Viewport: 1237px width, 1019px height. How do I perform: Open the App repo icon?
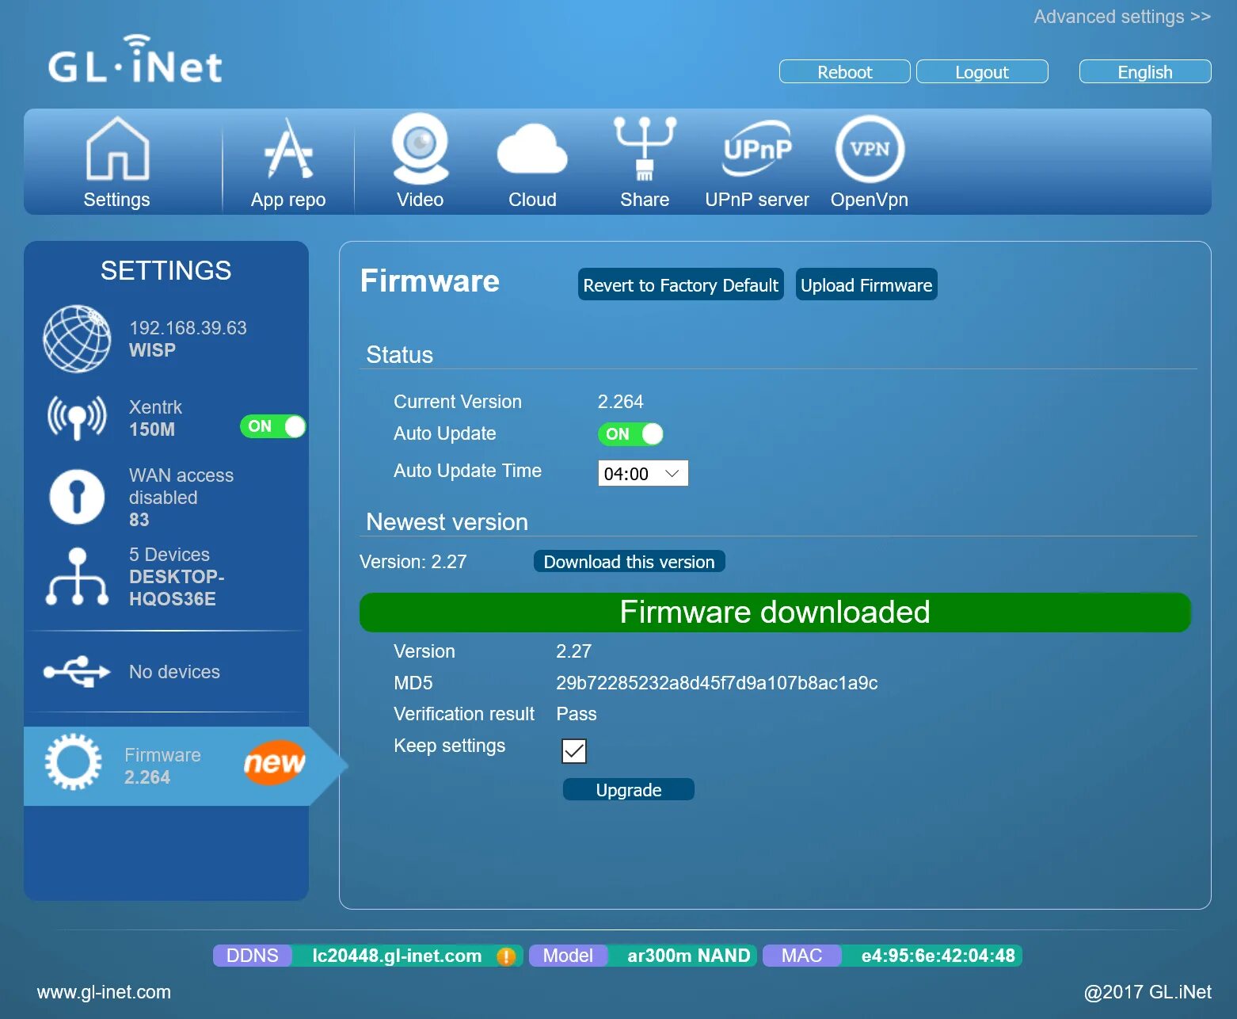(x=288, y=148)
